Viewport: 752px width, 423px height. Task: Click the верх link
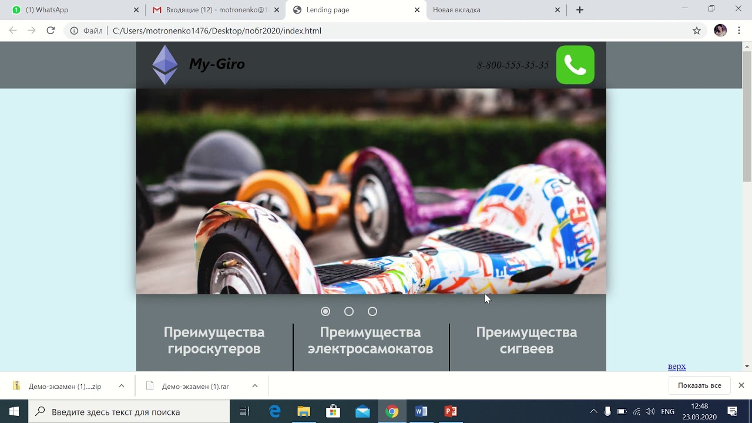[x=677, y=366]
